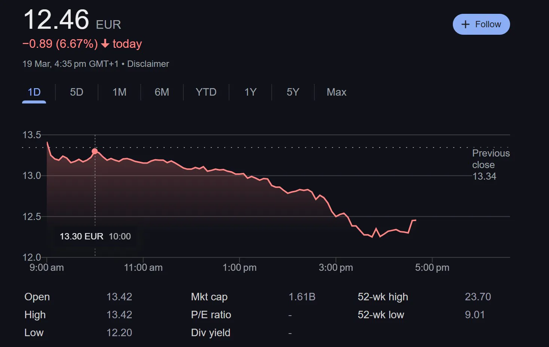View the 1Y price history
This screenshot has height=347, width=549.
coord(250,92)
